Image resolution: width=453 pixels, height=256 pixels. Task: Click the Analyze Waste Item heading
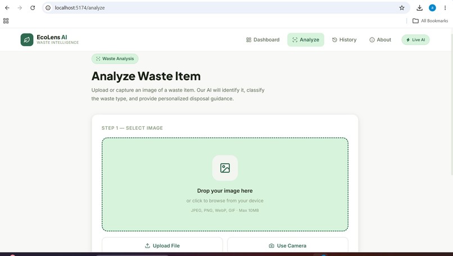[146, 76]
